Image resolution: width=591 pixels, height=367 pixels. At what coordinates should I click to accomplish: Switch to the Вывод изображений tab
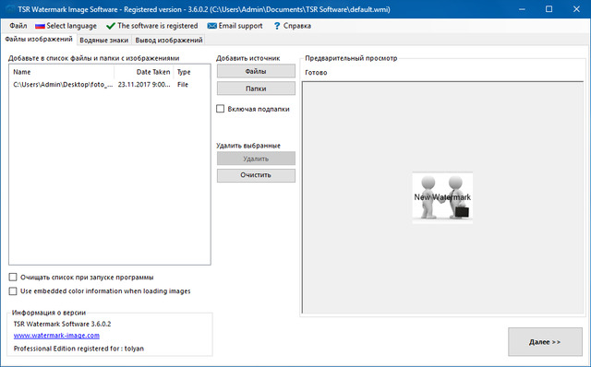(169, 40)
